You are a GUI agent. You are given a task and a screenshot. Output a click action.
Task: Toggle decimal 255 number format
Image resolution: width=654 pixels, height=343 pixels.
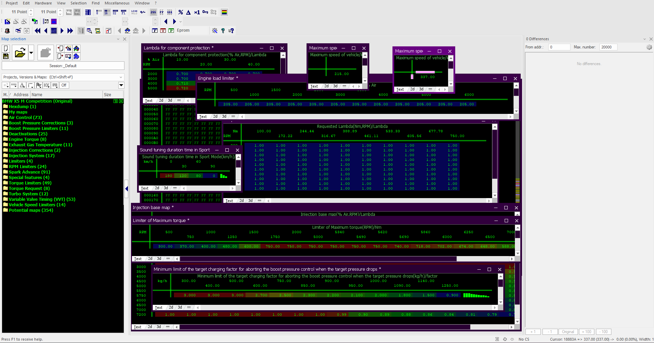click(153, 12)
